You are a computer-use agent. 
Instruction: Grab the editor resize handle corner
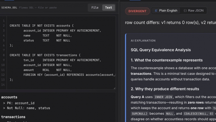(114, 88)
